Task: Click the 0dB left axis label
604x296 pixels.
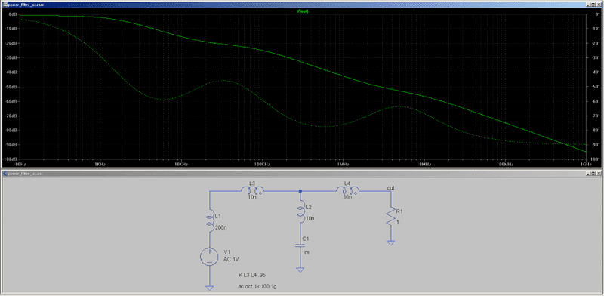Action: 12,14
